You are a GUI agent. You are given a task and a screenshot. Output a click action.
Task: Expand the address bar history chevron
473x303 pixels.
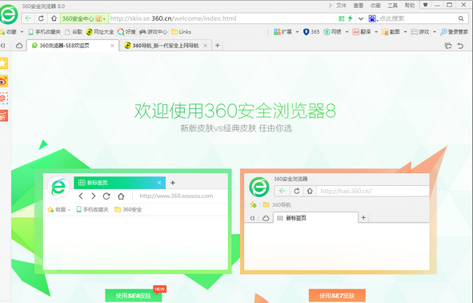tap(361, 18)
